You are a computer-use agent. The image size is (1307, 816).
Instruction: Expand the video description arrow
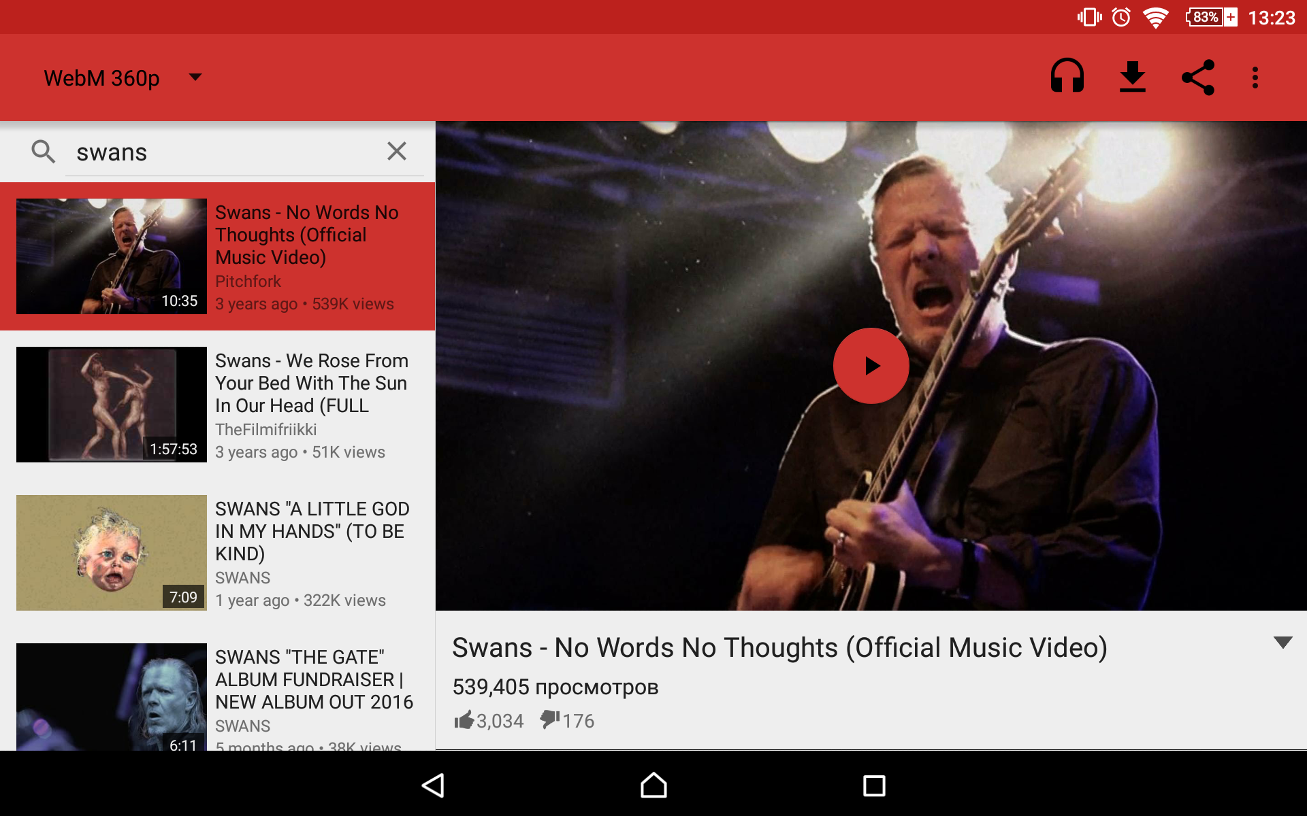click(x=1282, y=643)
